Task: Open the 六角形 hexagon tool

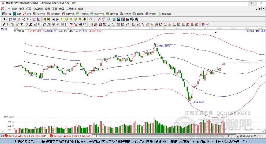Action: pos(151,14)
